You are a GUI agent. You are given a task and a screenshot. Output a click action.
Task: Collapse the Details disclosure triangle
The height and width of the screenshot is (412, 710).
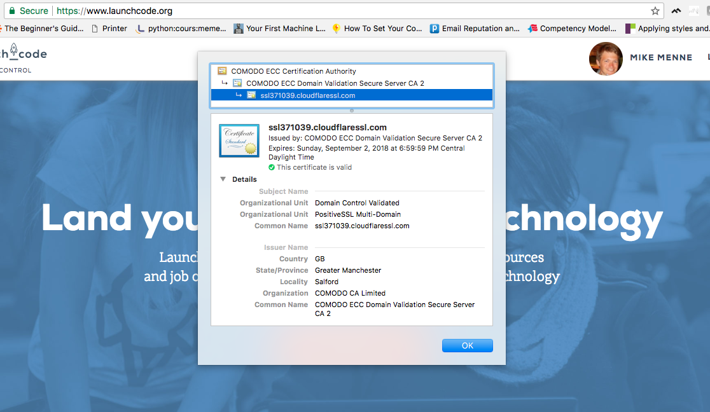tap(223, 179)
